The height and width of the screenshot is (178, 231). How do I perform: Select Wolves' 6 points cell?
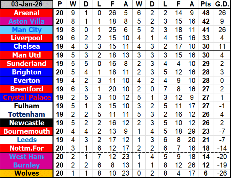pos(205,174)
